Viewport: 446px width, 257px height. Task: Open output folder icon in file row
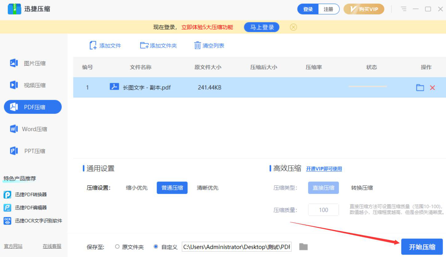pyautogui.click(x=420, y=88)
